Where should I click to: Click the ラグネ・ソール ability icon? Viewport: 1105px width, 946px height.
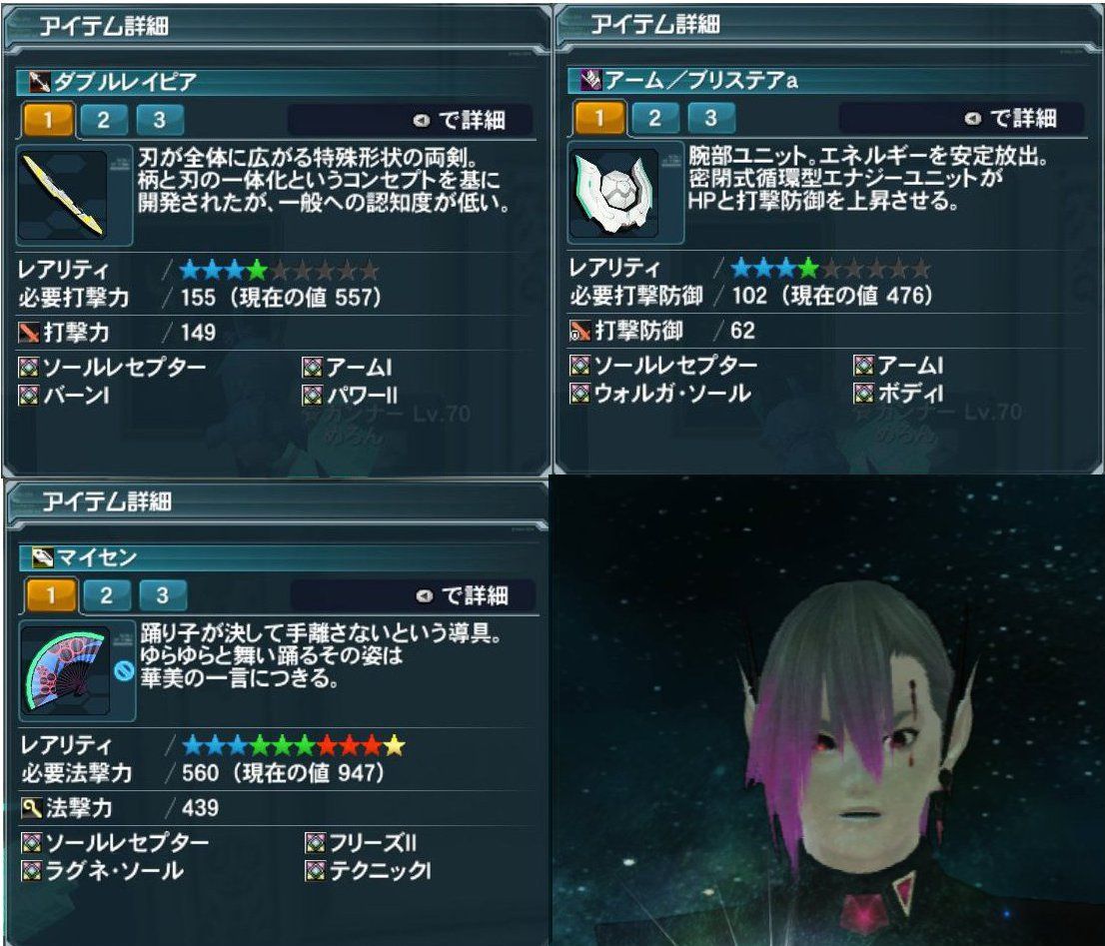(31, 871)
